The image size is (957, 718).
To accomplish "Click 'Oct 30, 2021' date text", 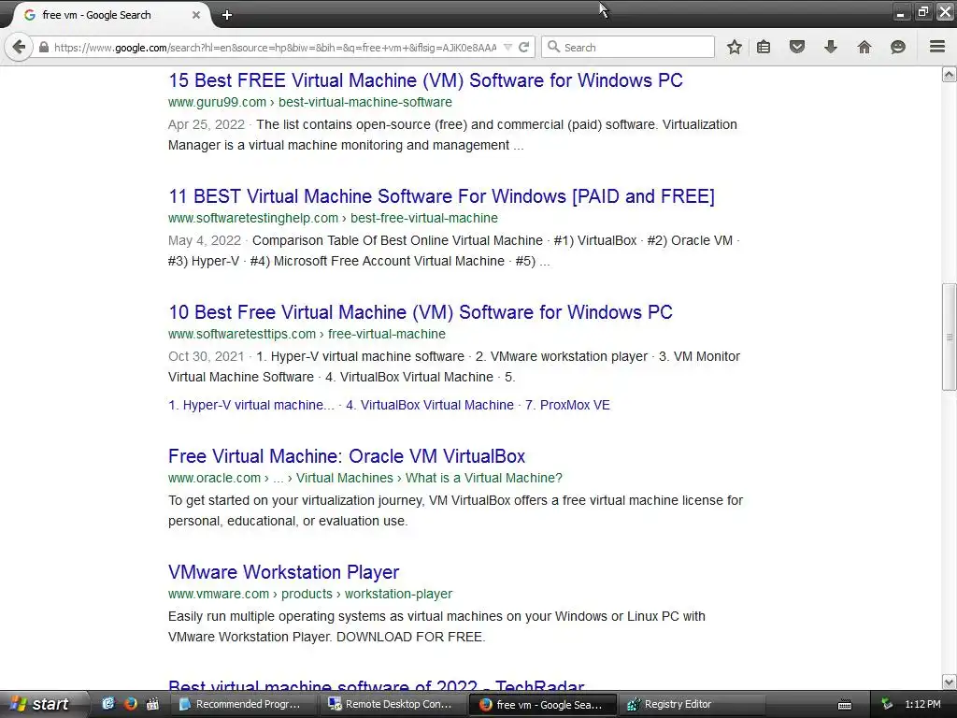I will click(207, 356).
